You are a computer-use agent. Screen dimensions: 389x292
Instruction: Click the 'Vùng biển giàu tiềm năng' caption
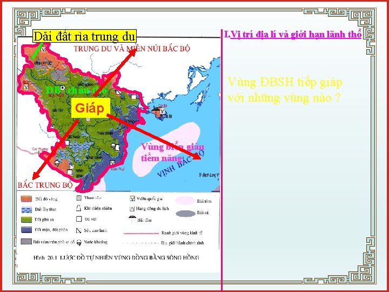tap(172, 152)
